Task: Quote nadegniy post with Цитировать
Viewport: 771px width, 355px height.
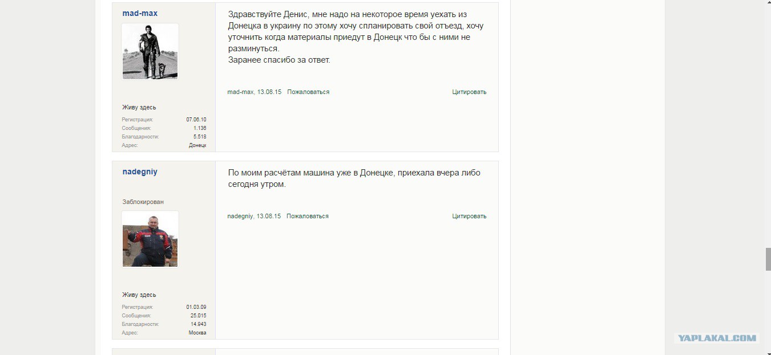Action: (469, 216)
